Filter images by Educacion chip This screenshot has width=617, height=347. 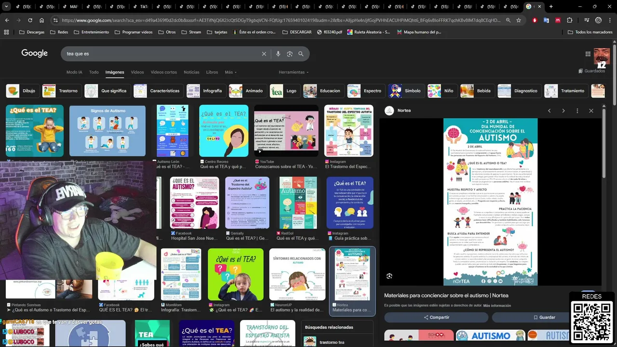pos(323,91)
